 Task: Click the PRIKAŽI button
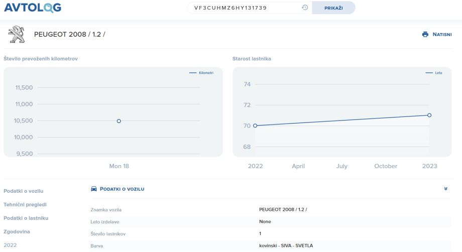pos(333,8)
